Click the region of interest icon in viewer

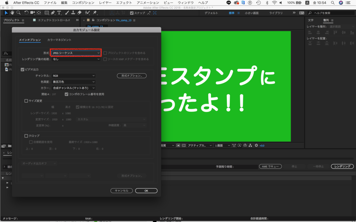(x=178, y=145)
